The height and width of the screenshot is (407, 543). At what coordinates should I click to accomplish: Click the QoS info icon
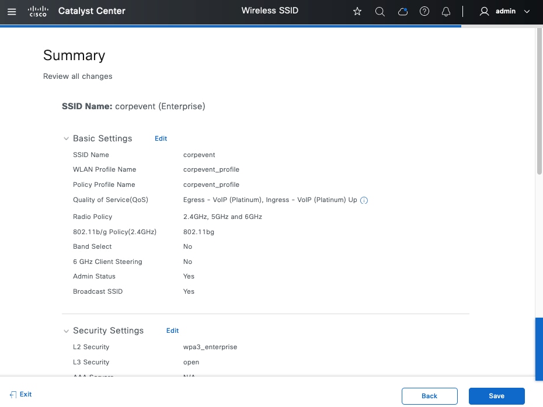coord(364,200)
